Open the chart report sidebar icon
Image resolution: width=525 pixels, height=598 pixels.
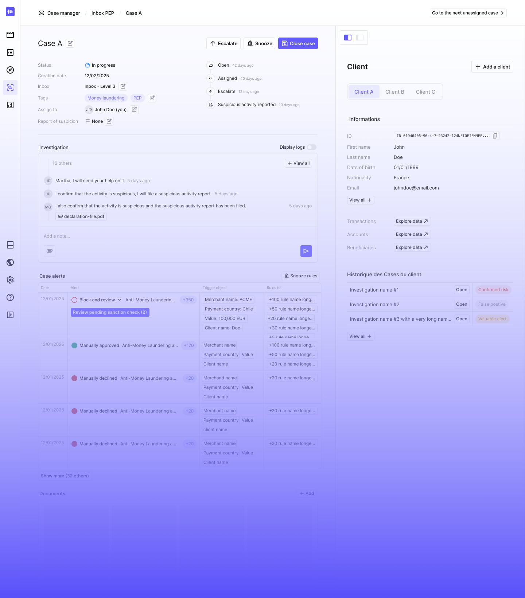[10, 105]
